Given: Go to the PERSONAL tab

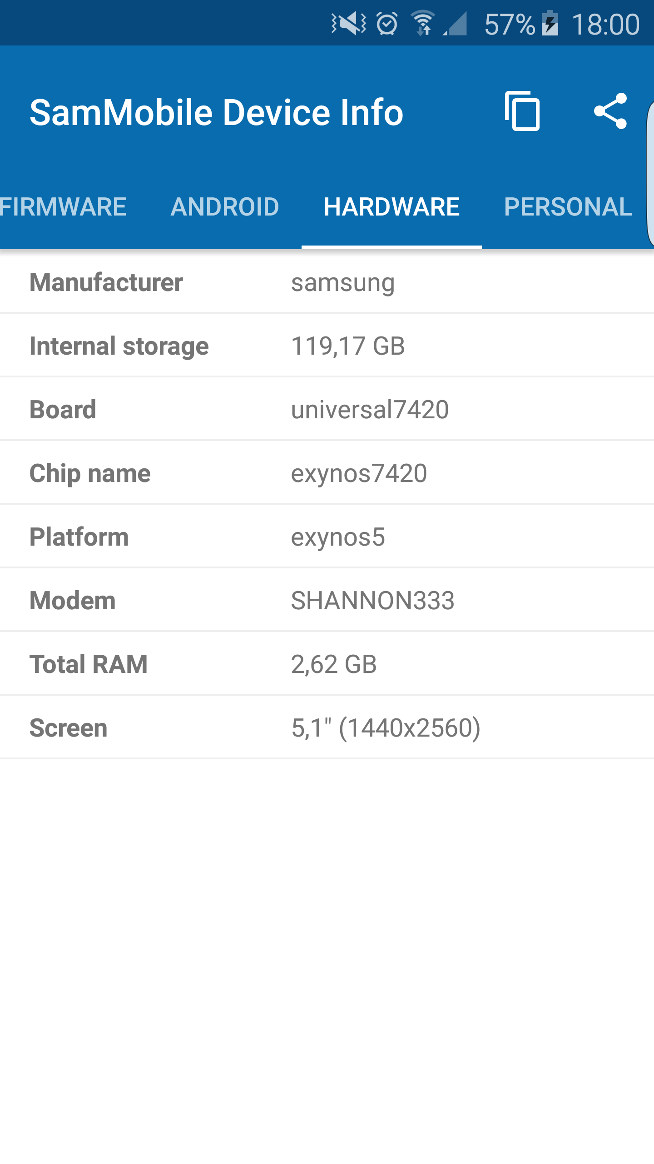Looking at the screenshot, I should (568, 207).
